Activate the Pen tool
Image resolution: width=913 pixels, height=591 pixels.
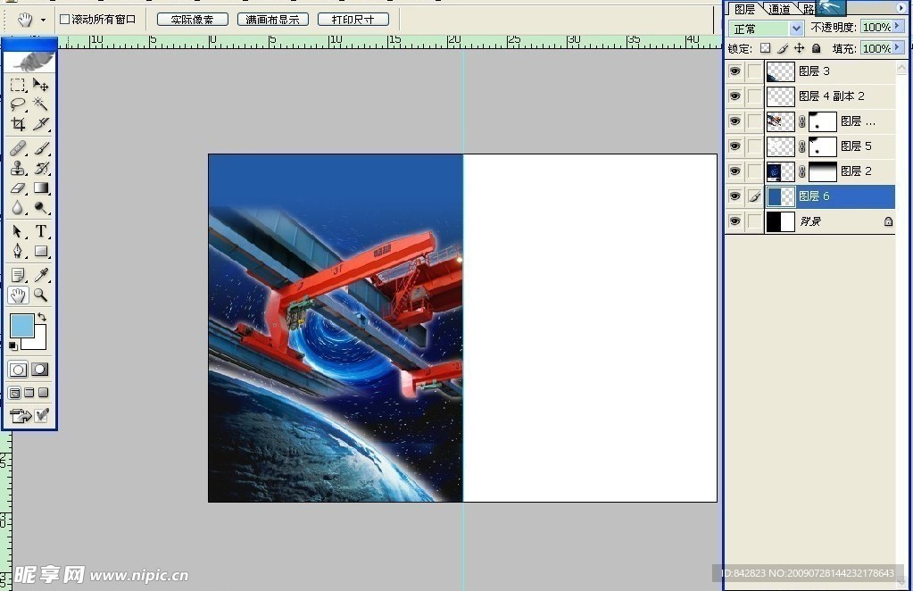point(18,251)
